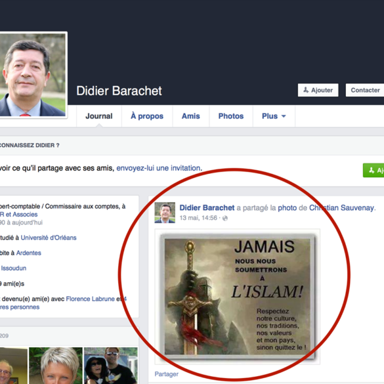Image resolution: width=384 pixels, height=384 pixels.
Task: Open the Contacter button
Action: click(365, 90)
